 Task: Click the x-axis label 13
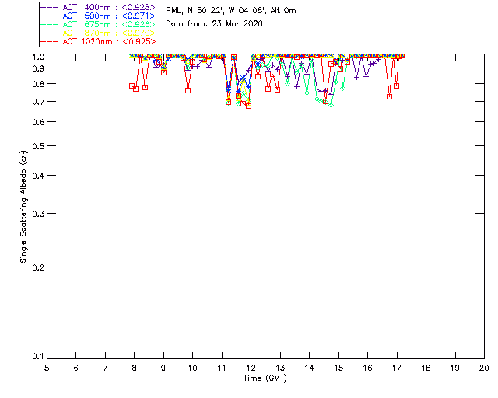[x=280, y=368]
